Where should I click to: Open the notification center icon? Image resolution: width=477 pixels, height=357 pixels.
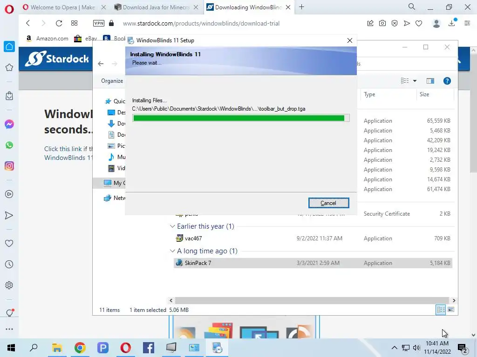pos(463,348)
